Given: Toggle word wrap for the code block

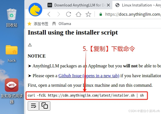Looking at the screenshot, I should tap(33, 106).
